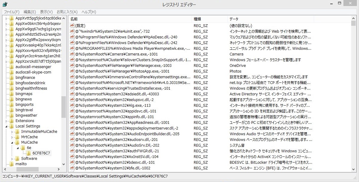Click the registry path in status bar
Viewport: 359px width, 182px height.
point(85,176)
